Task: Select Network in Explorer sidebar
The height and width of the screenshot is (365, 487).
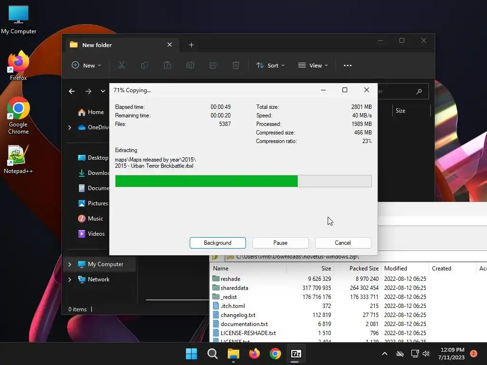Action: click(x=94, y=279)
